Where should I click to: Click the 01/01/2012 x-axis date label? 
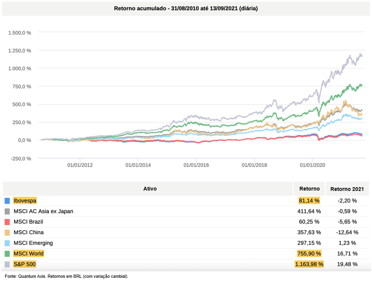click(80, 165)
